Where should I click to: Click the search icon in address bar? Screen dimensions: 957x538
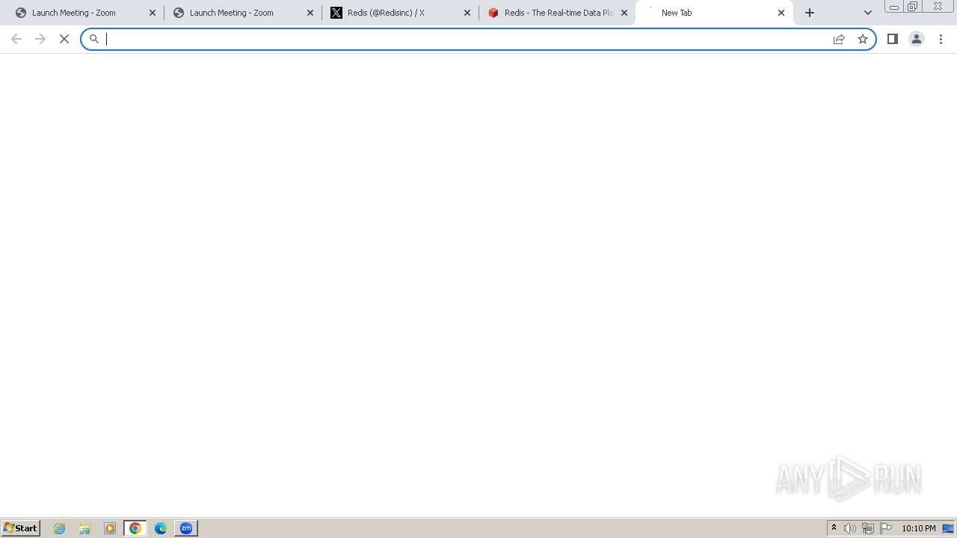[x=94, y=39]
